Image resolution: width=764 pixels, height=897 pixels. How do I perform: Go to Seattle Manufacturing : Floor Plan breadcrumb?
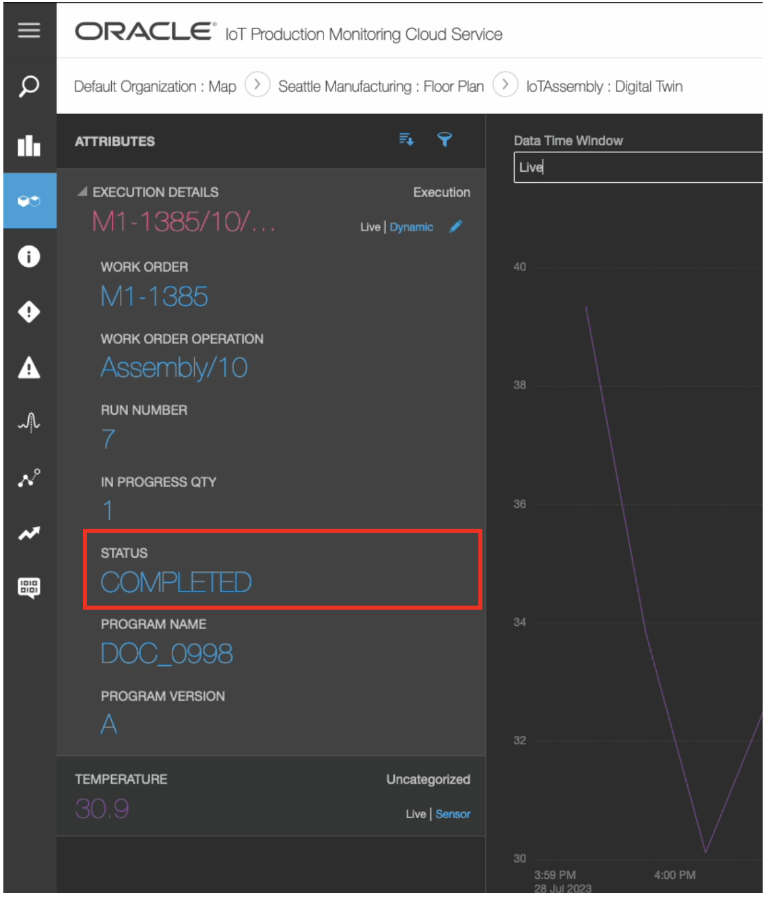point(381,86)
